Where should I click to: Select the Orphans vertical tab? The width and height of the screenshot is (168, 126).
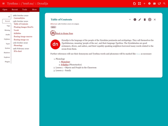click(7, 39)
